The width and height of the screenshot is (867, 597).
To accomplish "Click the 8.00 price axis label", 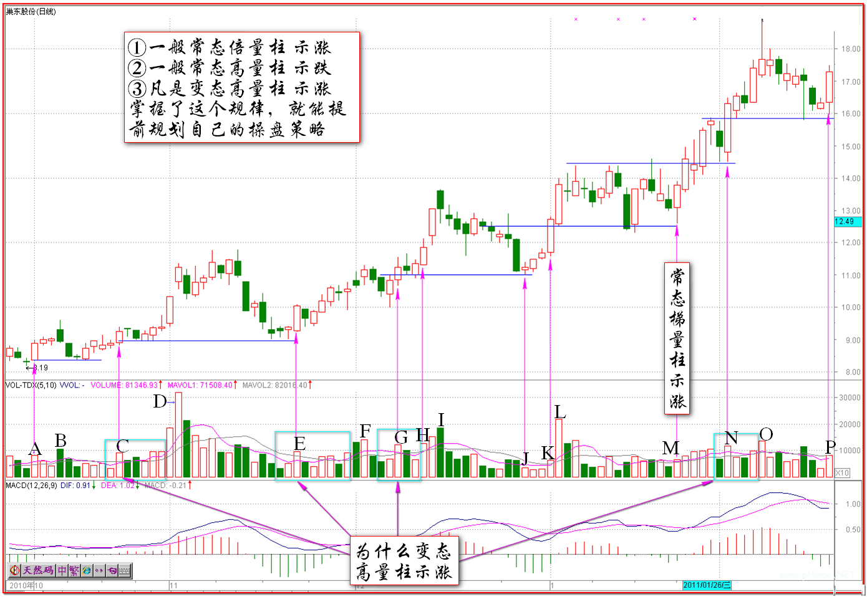I will 853,373.
